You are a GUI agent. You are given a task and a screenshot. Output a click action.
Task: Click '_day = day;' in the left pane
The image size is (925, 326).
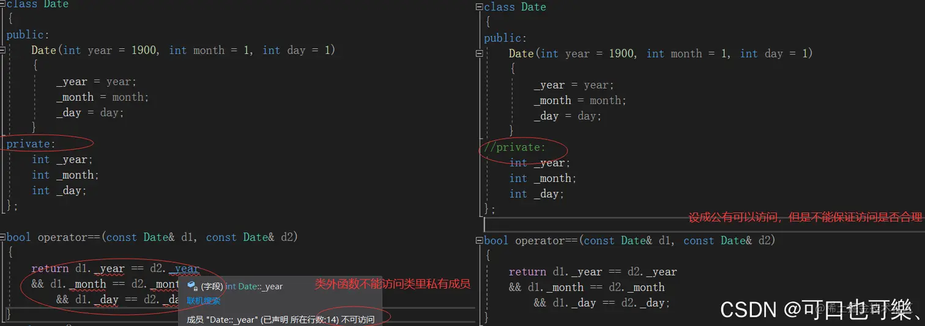[91, 113]
